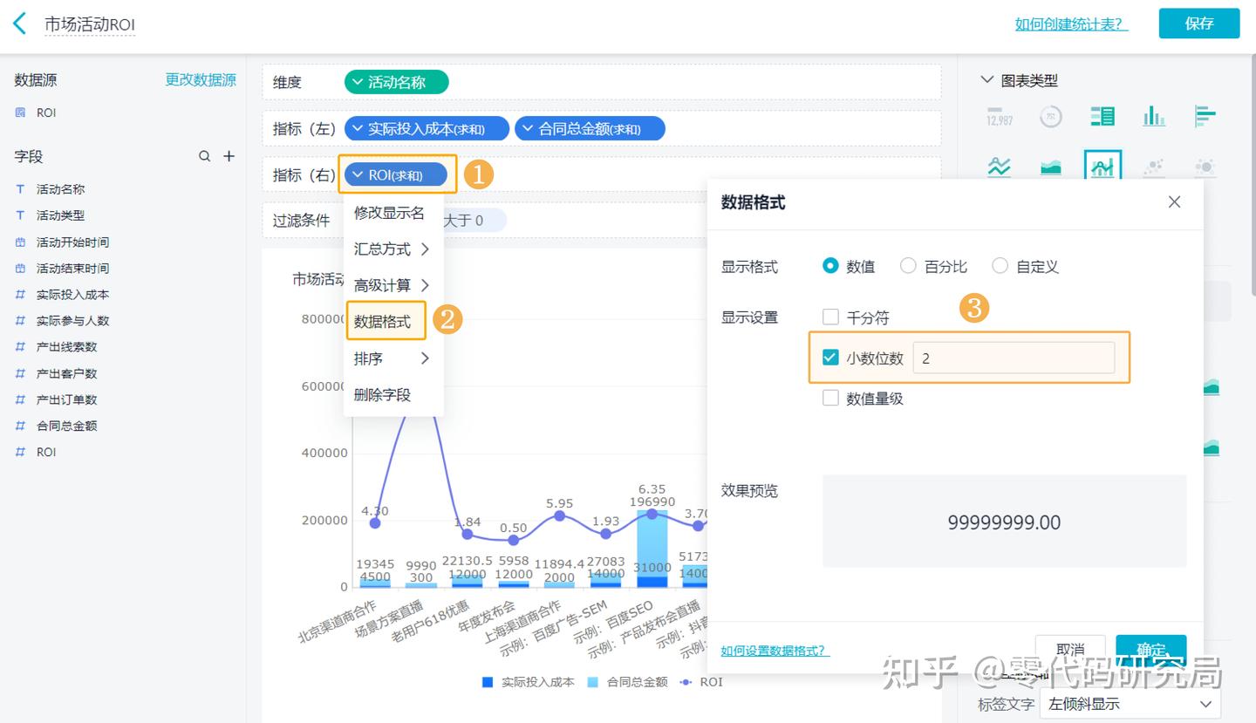Select the 百分比 radio button
The height and width of the screenshot is (723, 1256).
coord(908,266)
